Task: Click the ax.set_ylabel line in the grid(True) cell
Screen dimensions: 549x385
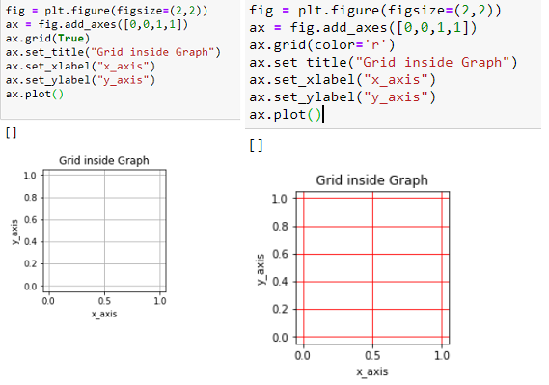Action: click(x=80, y=80)
